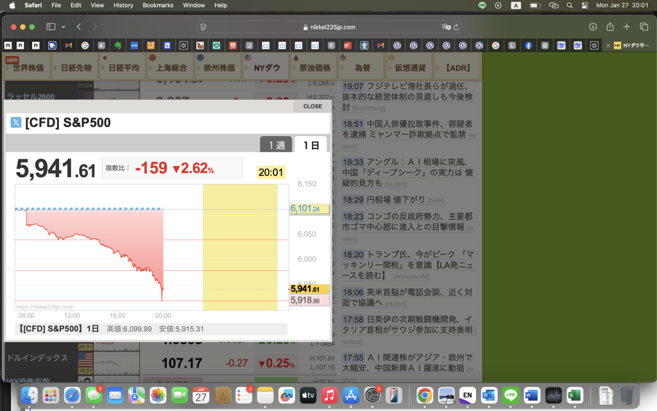Open the X share icon on S&P500 chart
This screenshot has width=657, height=411.
click(x=15, y=122)
